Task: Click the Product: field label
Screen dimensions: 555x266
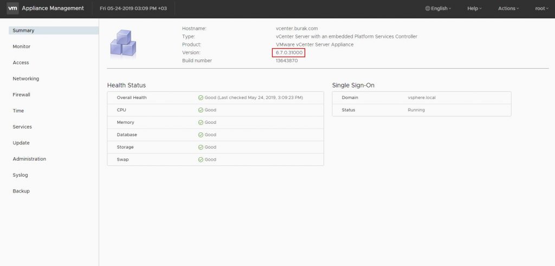Action: click(192, 44)
